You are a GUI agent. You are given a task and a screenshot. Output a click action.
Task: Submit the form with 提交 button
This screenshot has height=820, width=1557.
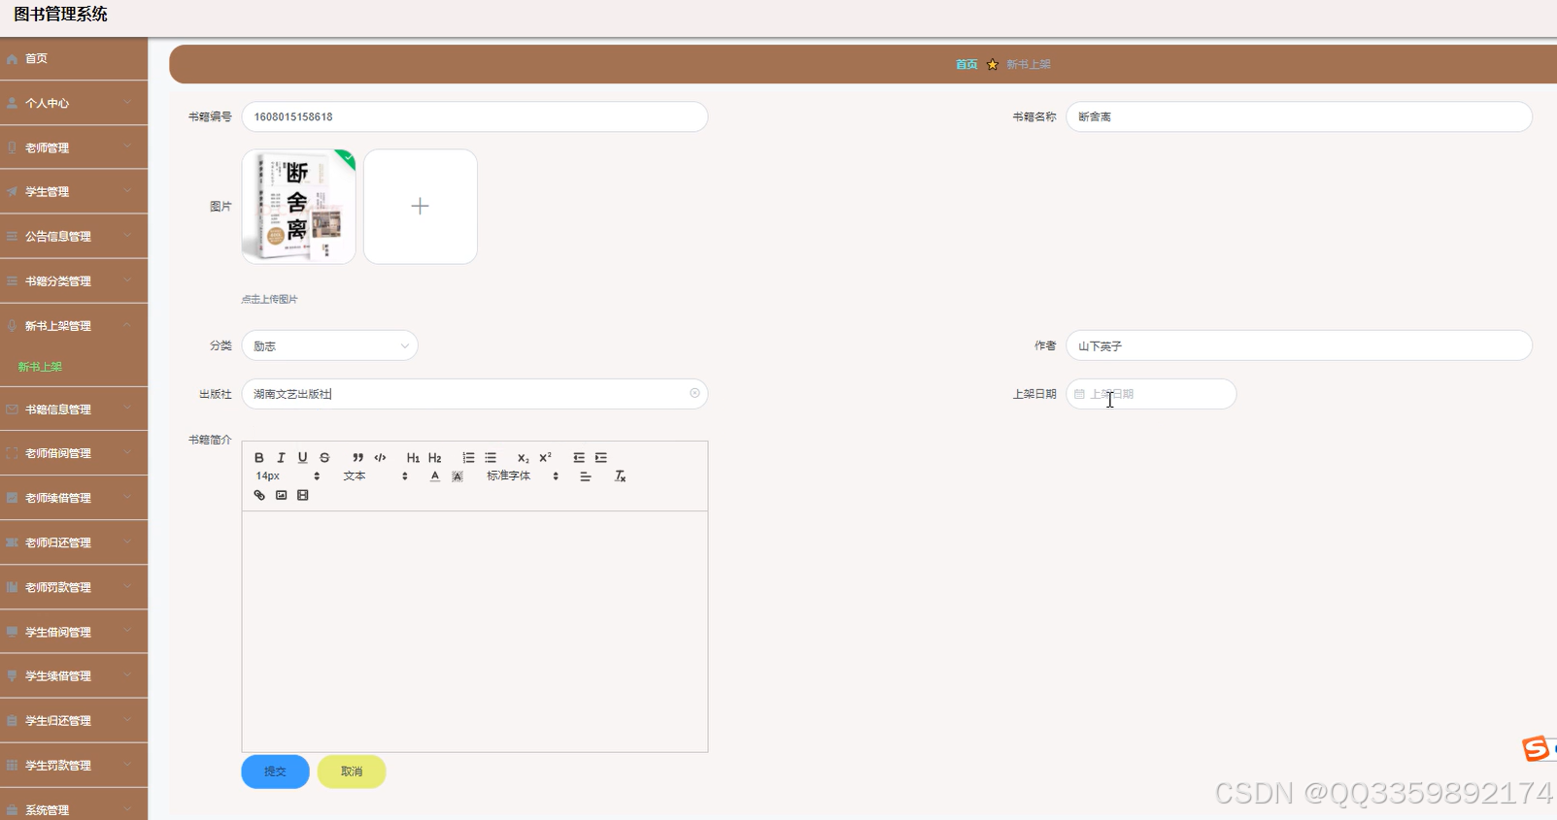point(275,771)
